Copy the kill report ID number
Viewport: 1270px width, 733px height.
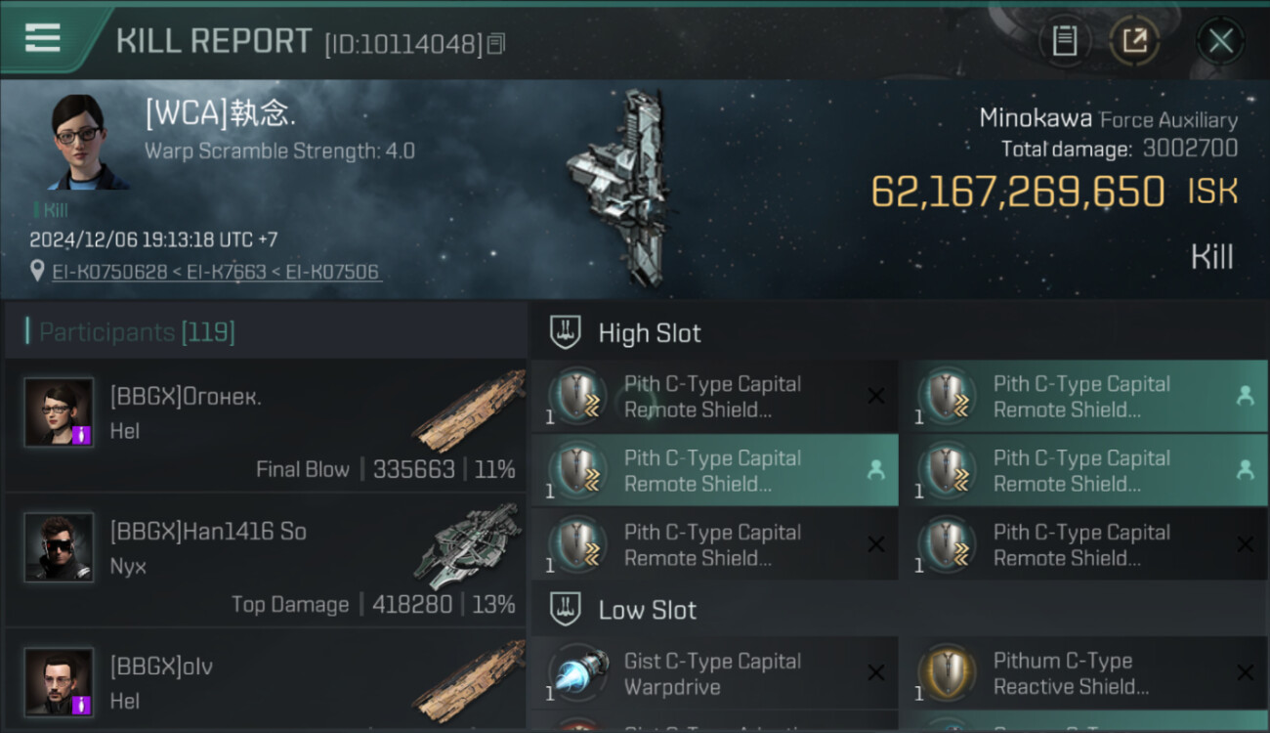[x=496, y=44]
